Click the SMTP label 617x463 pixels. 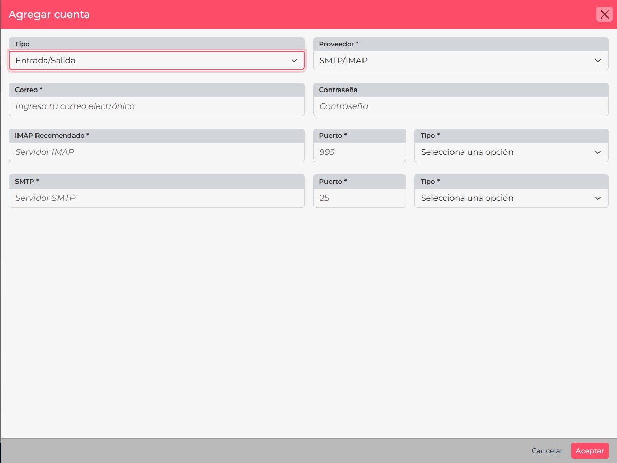[x=27, y=182]
